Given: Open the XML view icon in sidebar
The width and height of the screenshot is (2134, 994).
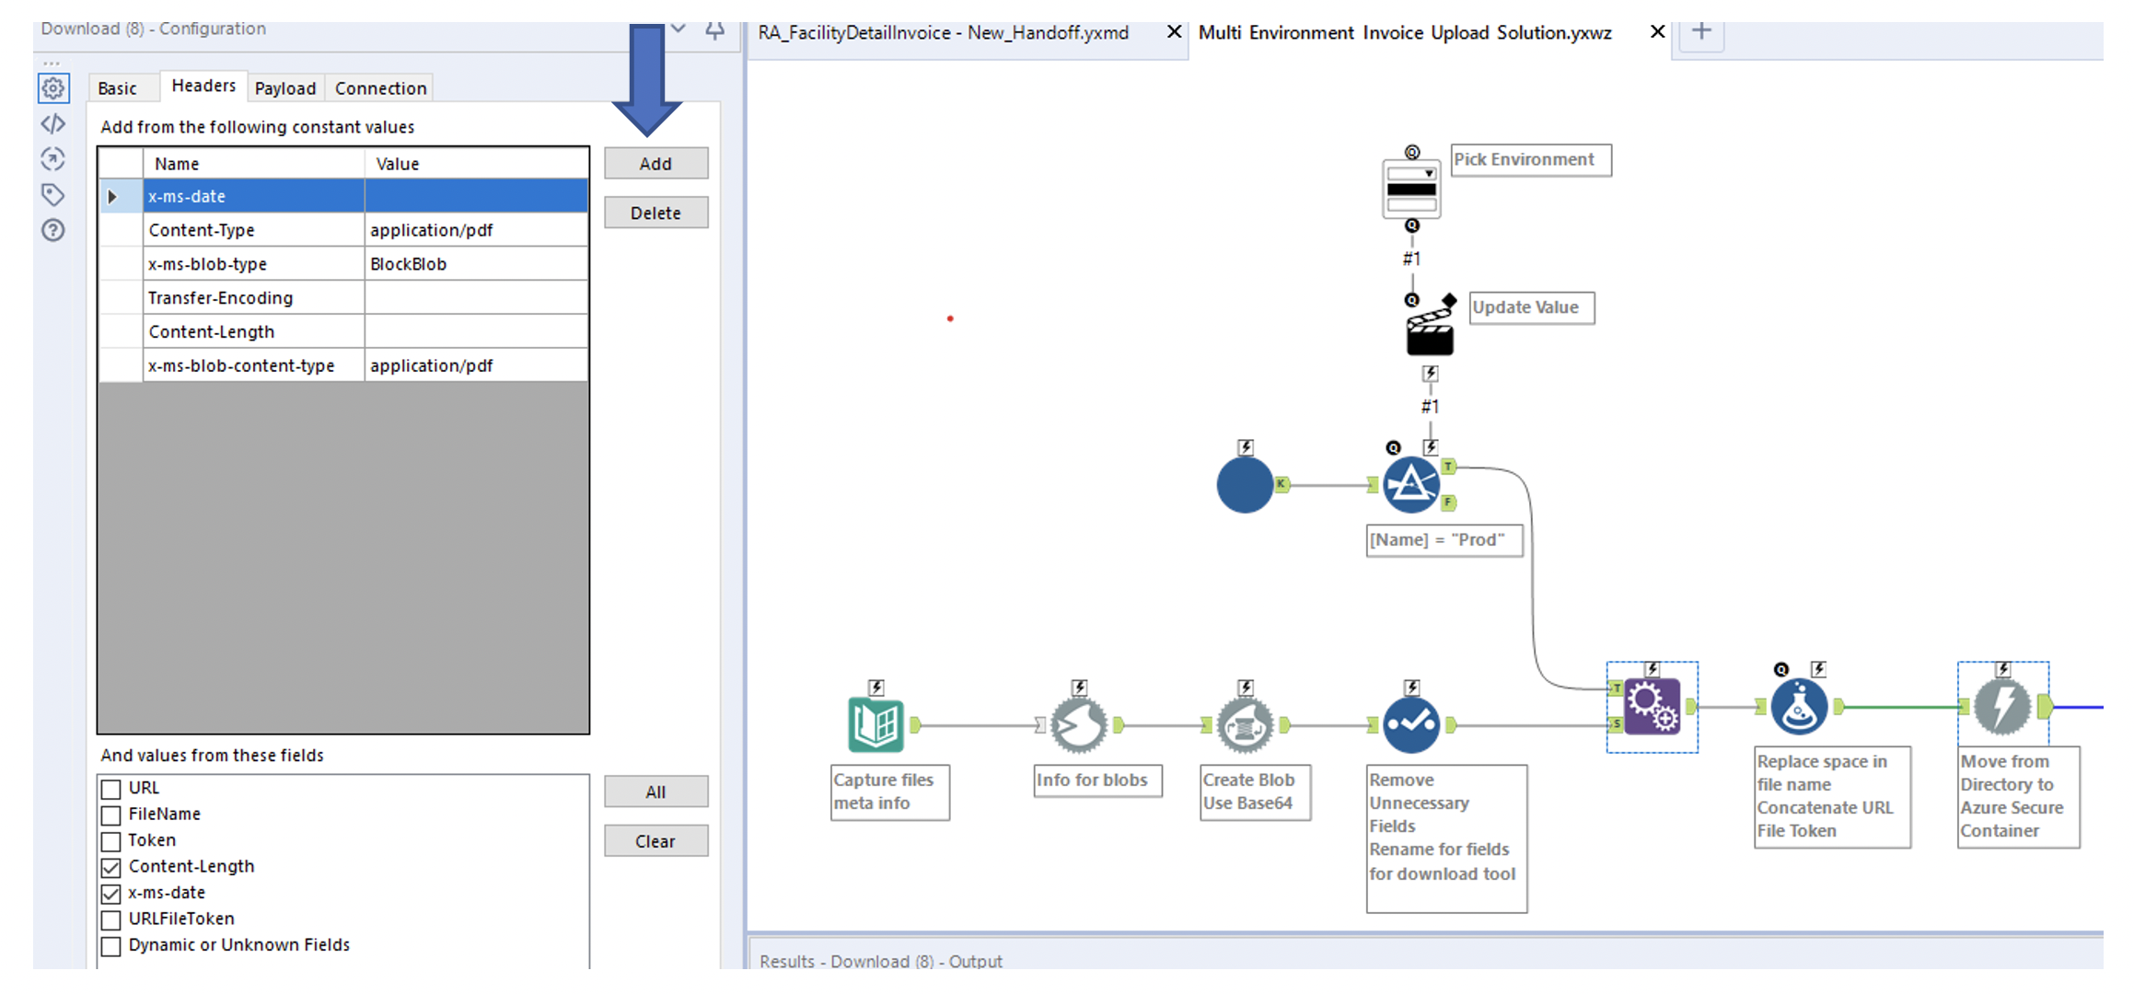Looking at the screenshot, I should point(53,123).
